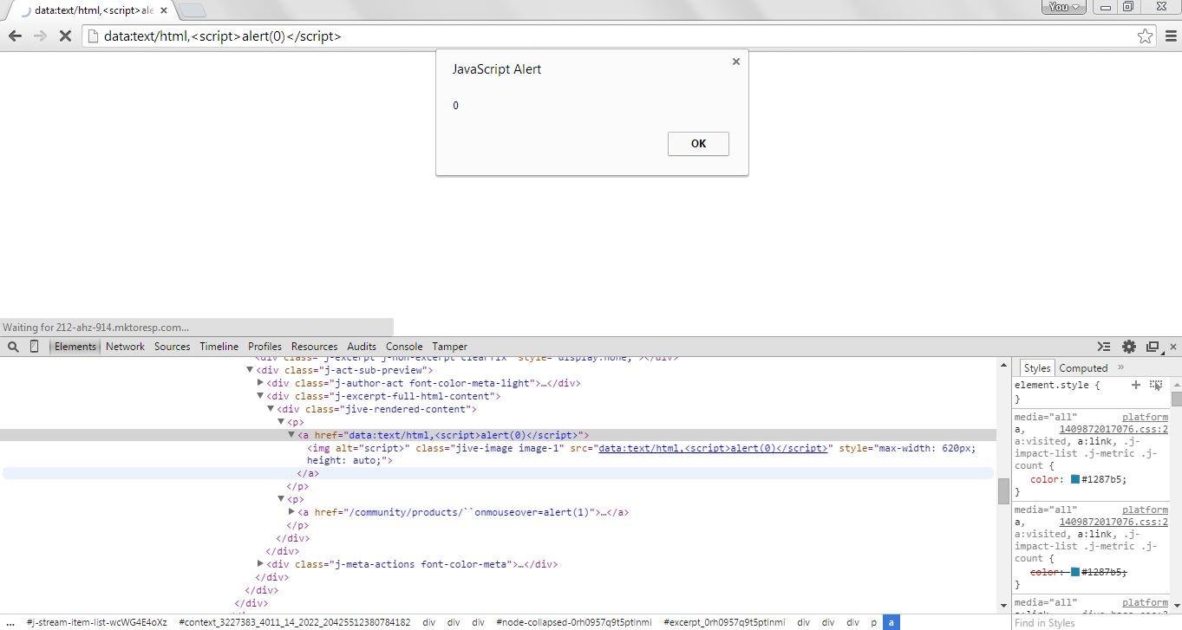Open the second 1409872017076.css:2 source link
The width and height of the screenshot is (1182, 630).
[1113, 522]
